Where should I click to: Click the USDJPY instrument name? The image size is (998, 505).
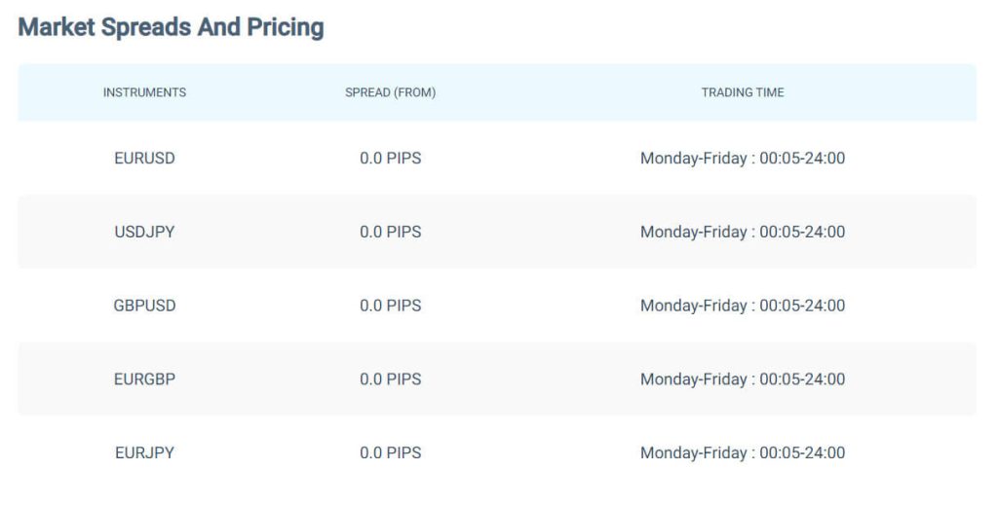[144, 232]
